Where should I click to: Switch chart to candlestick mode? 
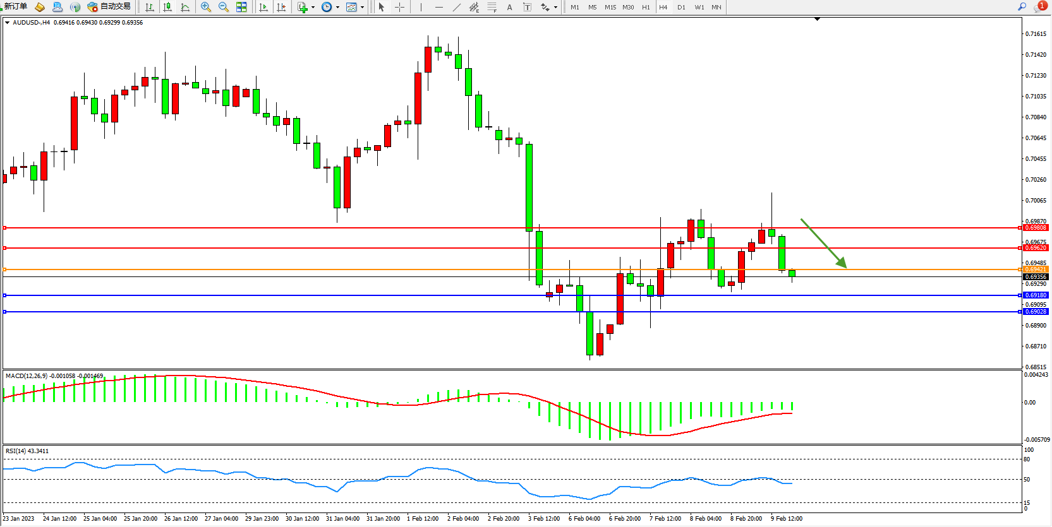(167, 7)
